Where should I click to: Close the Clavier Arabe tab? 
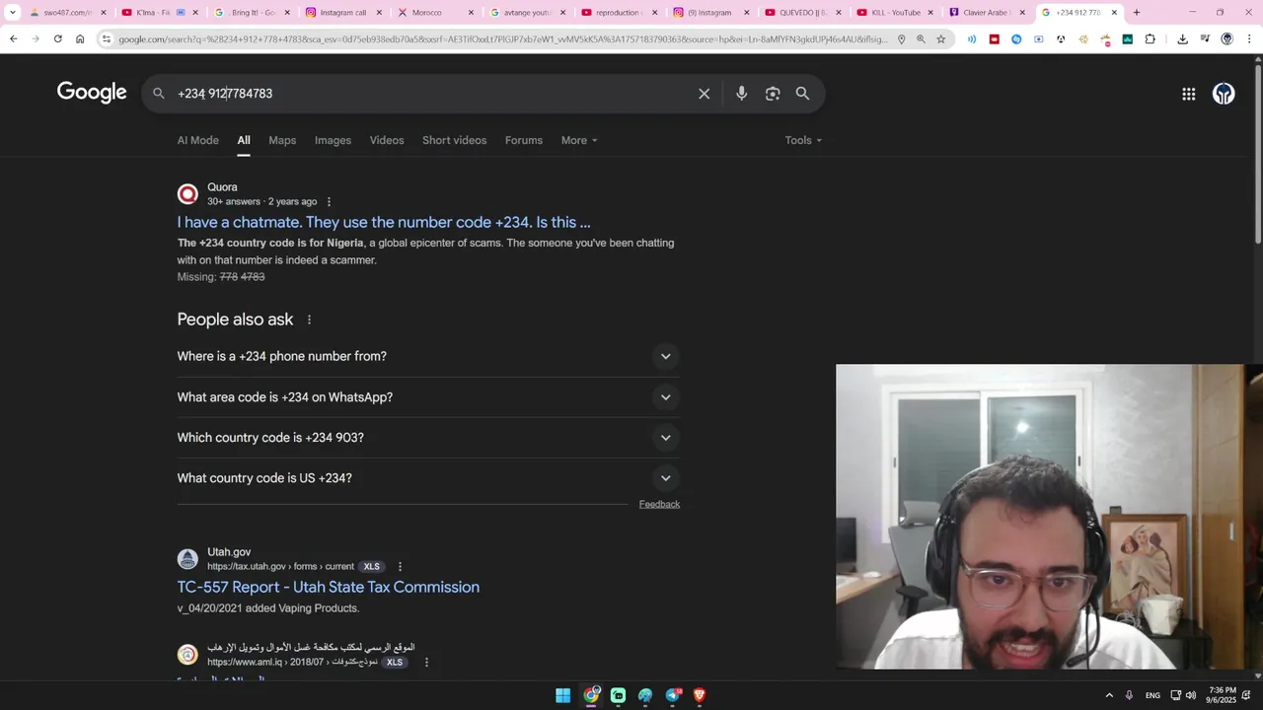point(1022,13)
